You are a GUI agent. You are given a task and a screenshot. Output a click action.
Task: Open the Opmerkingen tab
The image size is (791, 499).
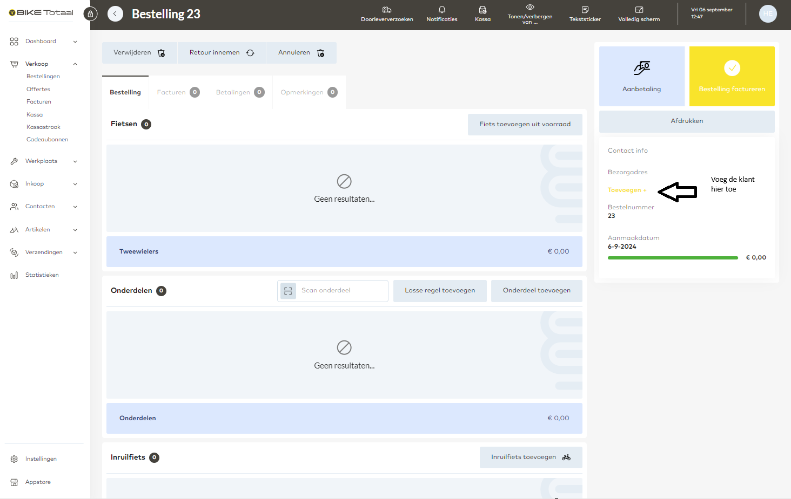(x=309, y=92)
